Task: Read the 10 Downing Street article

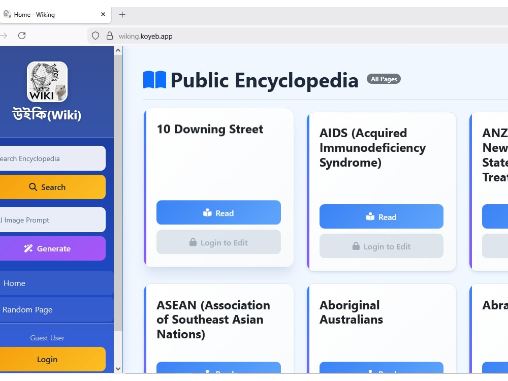Action: click(218, 212)
